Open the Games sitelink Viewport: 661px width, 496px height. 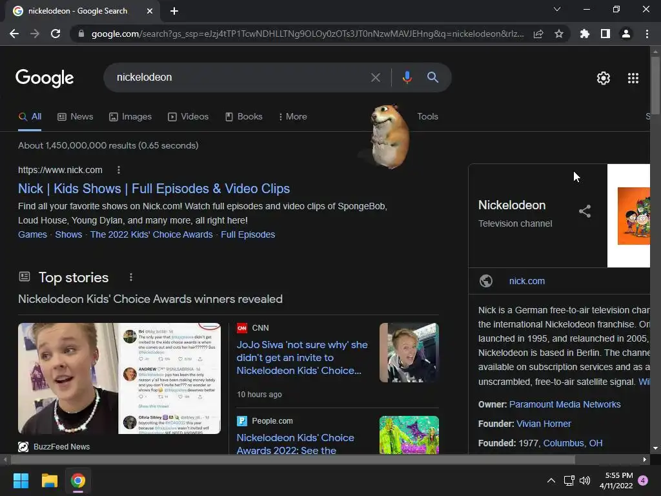32,234
